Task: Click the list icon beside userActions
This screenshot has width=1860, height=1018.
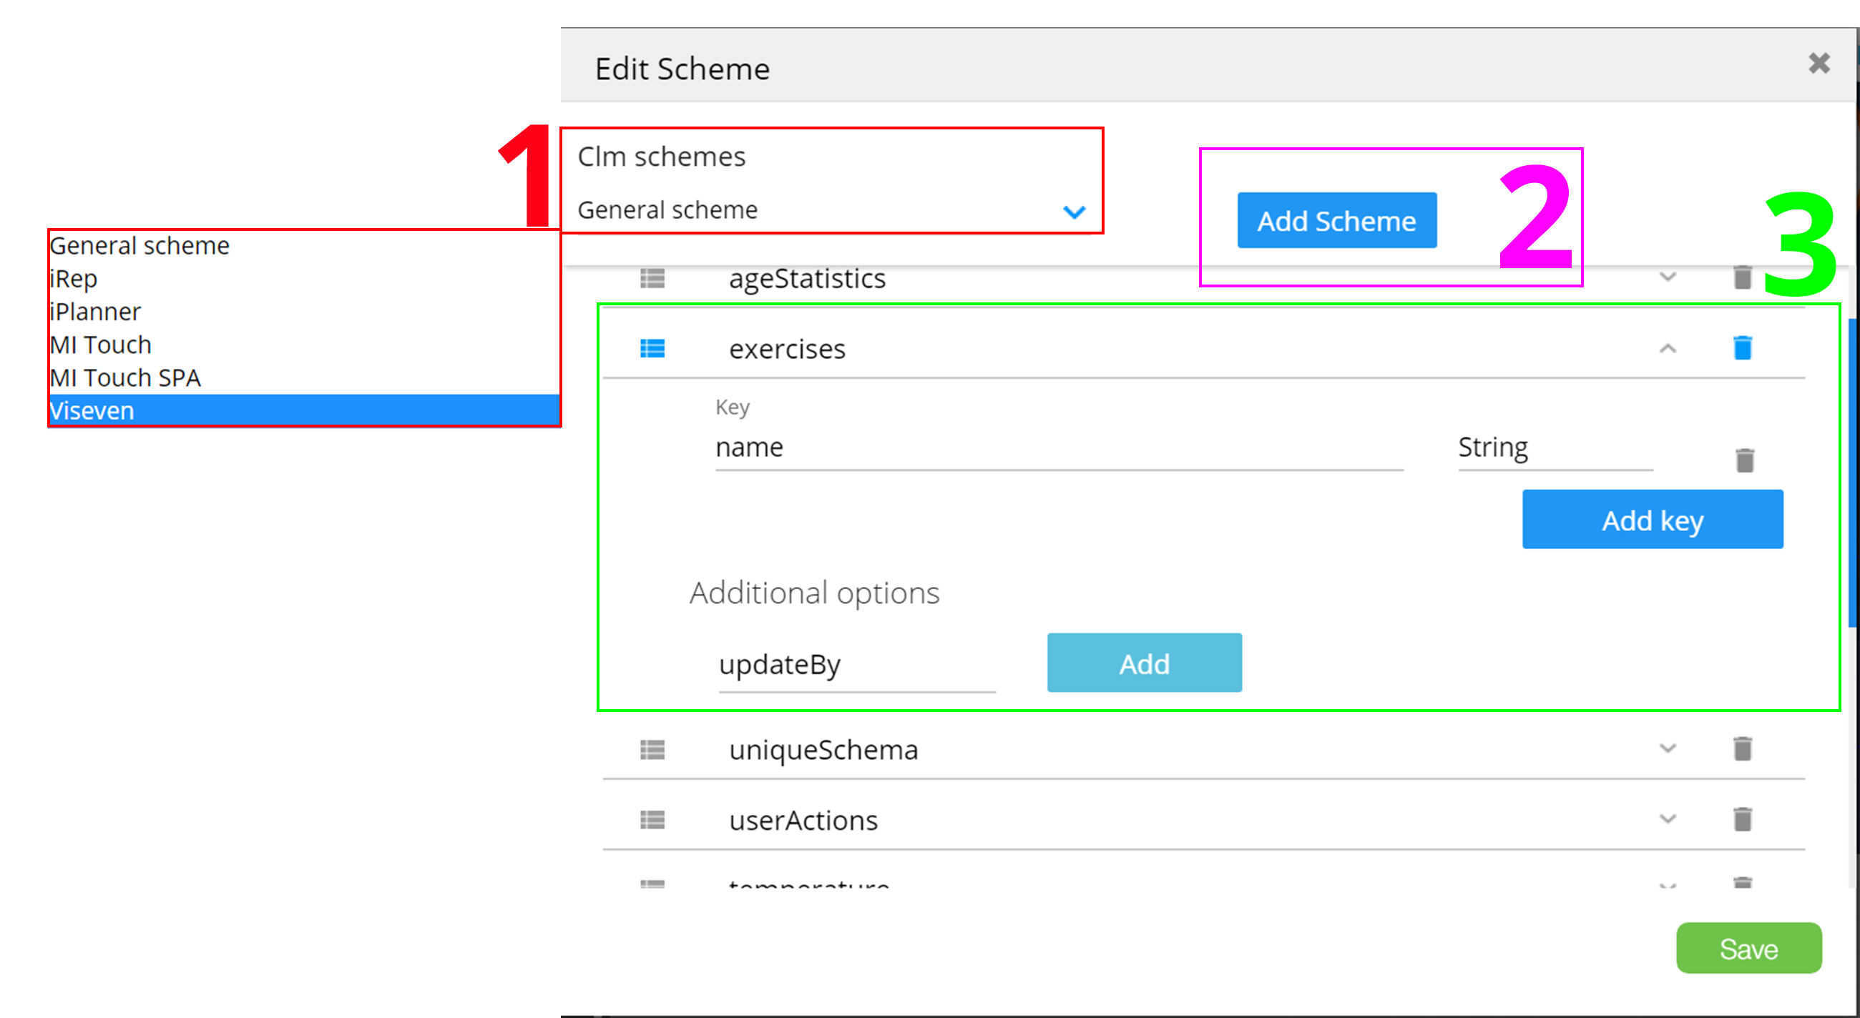Action: [652, 820]
